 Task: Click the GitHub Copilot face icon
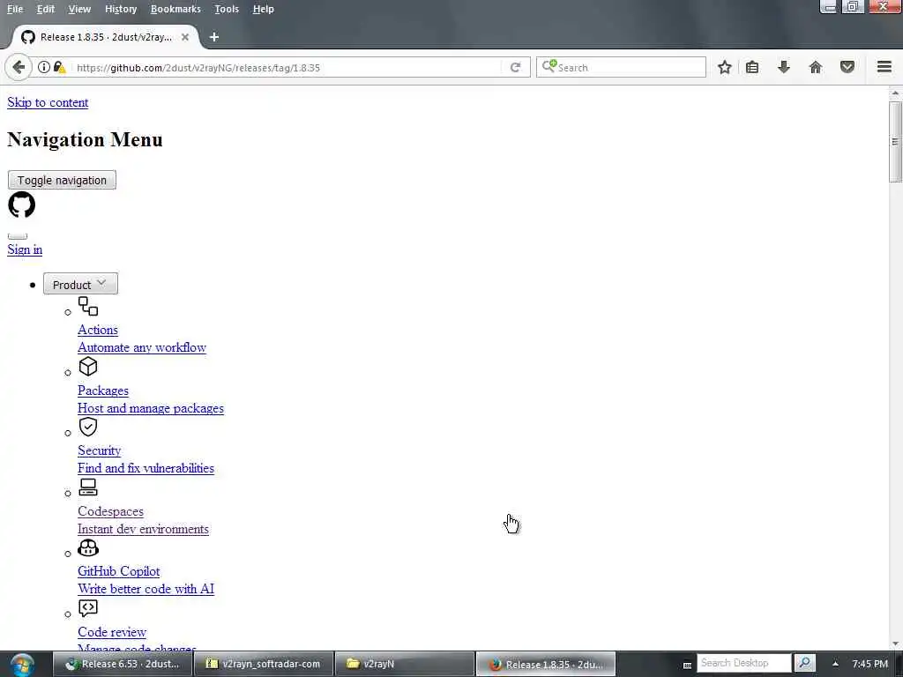tap(88, 547)
